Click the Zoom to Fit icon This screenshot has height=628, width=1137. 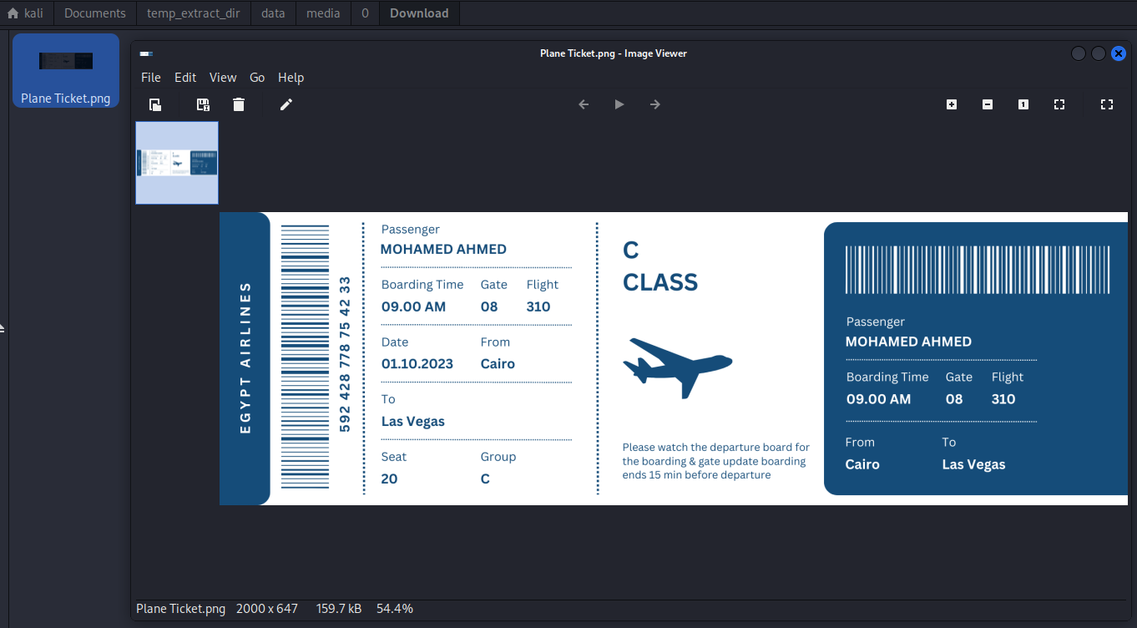pos(1059,104)
